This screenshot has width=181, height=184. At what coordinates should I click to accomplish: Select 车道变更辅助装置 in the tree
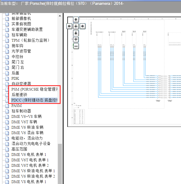tap(27, 29)
